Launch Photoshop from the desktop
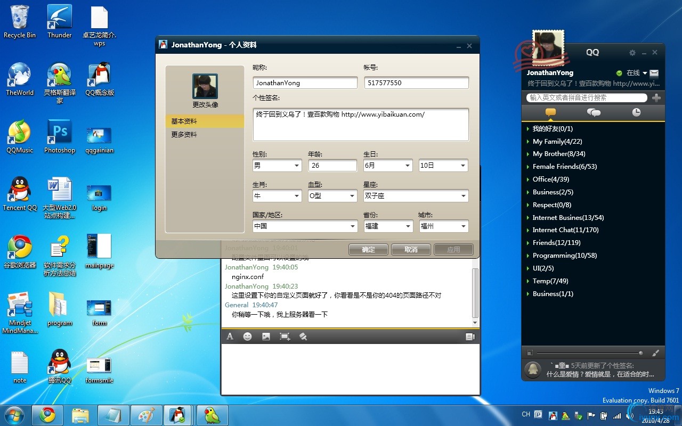The height and width of the screenshot is (426, 682). coord(60,137)
